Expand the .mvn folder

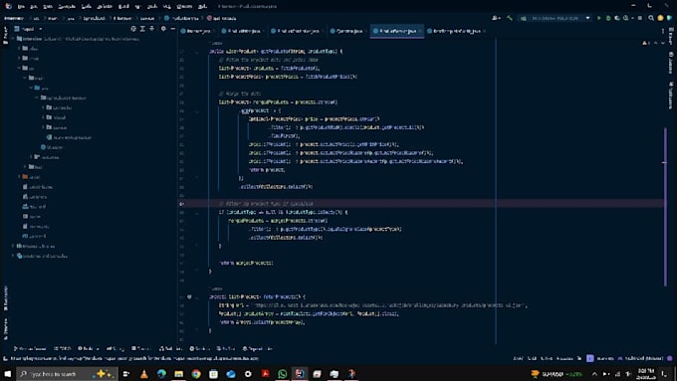(x=20, y=59)
